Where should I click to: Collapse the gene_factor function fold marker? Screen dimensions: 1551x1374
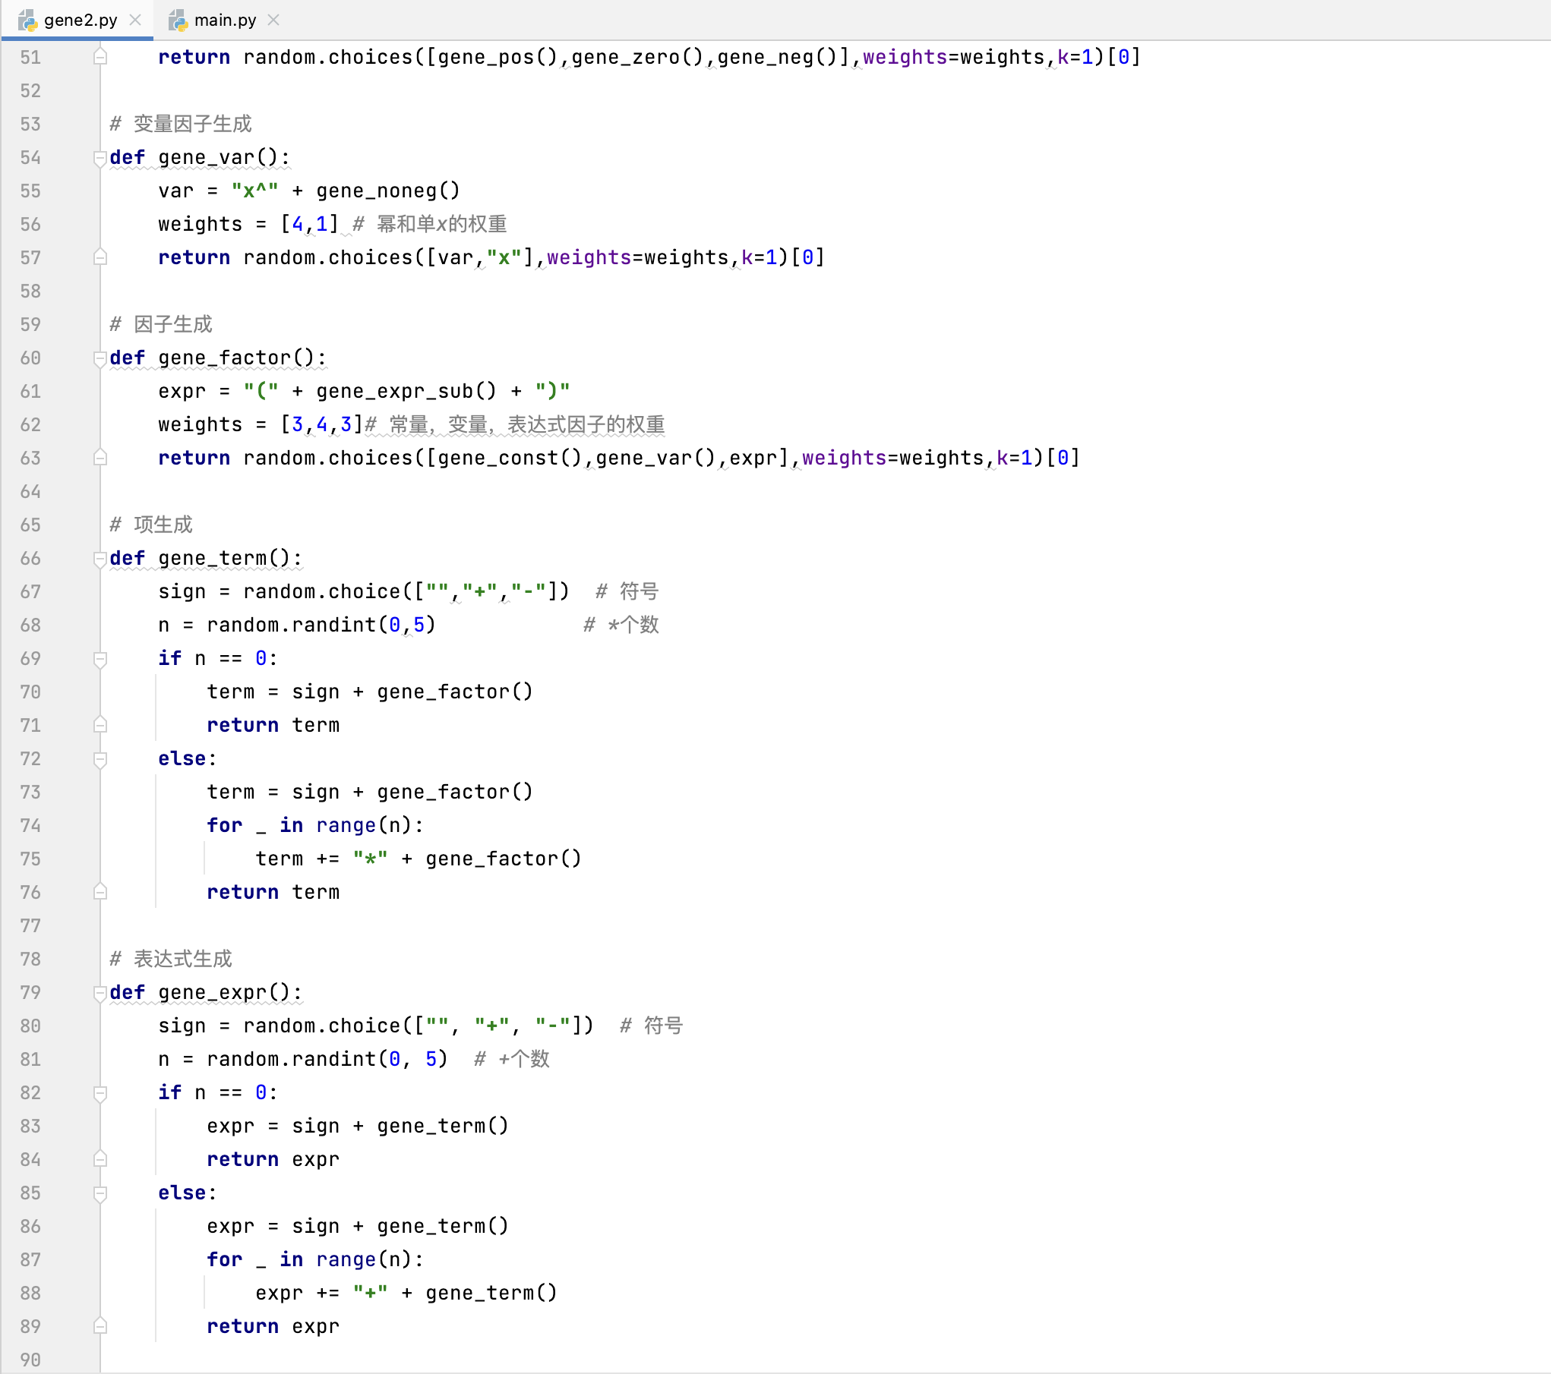[100, 358]
